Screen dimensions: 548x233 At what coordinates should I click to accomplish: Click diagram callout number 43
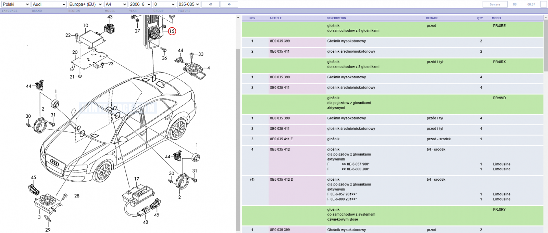[110, 17]
